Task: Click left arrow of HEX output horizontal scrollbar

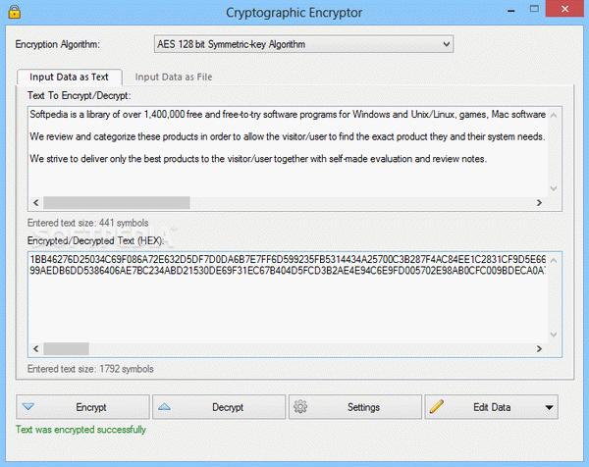Action: click(35, 348)
